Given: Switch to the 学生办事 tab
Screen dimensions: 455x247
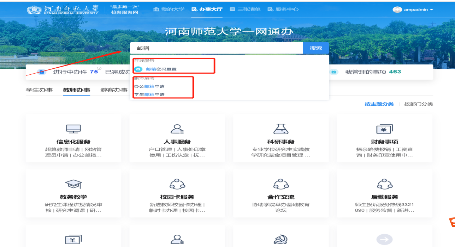Looking at the screenshot, I should (x=39, y=90).
